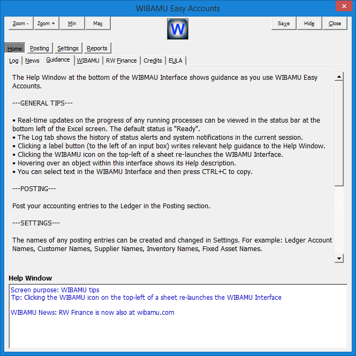This screenshot has height=356, width=356.
Task: Click the scroll up arrow in guidance
Action: pos(338,77)
